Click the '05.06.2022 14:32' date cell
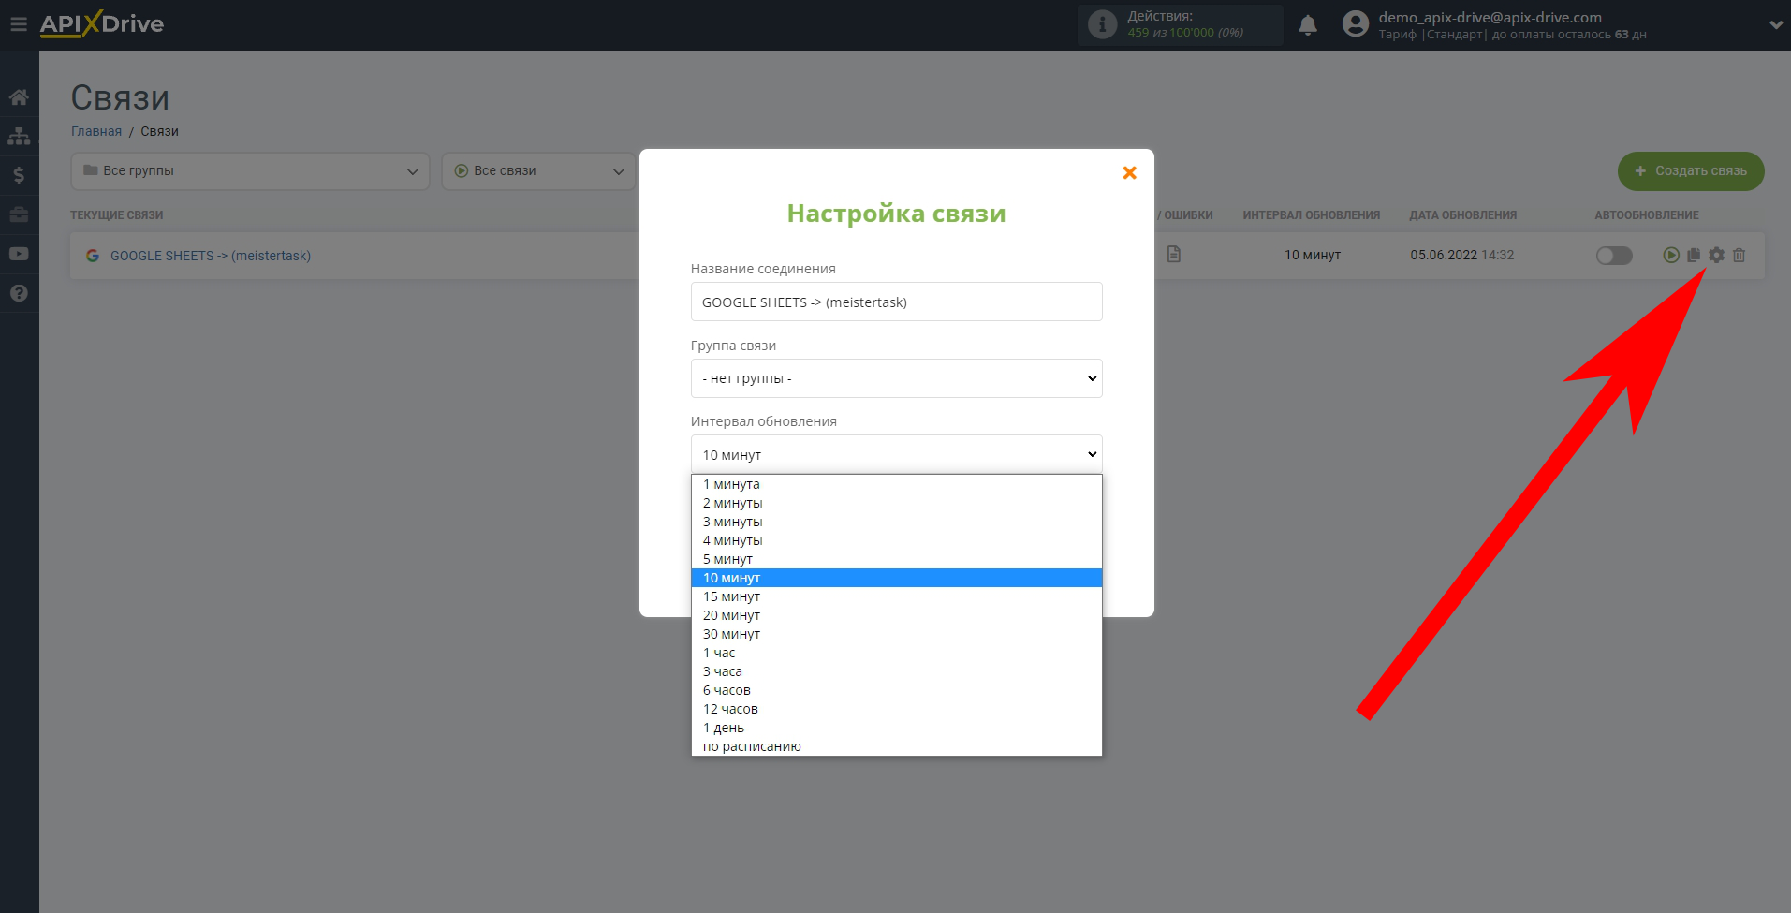 coord(1461,255)
